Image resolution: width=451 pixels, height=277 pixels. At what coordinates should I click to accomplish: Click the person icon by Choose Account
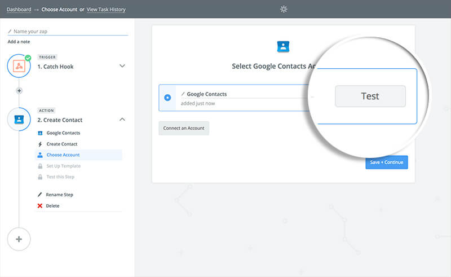click(40, 155)
